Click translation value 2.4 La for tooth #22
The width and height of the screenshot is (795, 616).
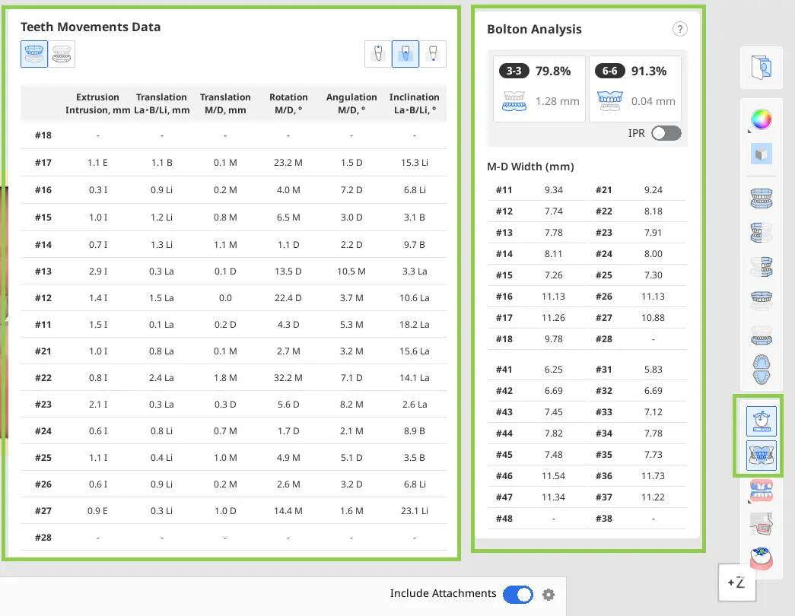coord(162,378)
